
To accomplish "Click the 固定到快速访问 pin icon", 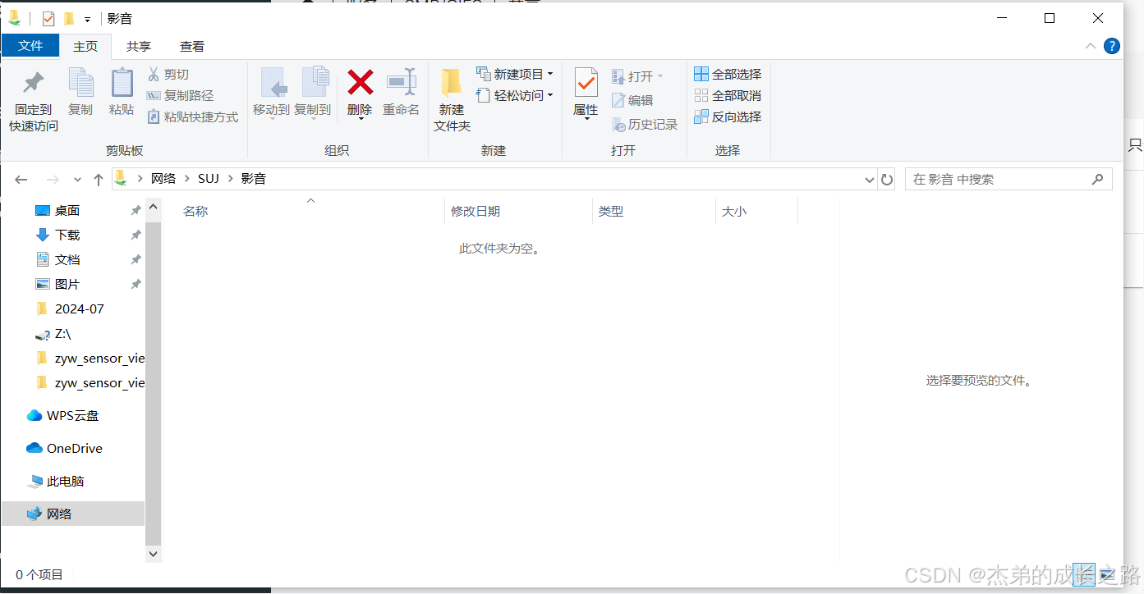I will 33,83.
